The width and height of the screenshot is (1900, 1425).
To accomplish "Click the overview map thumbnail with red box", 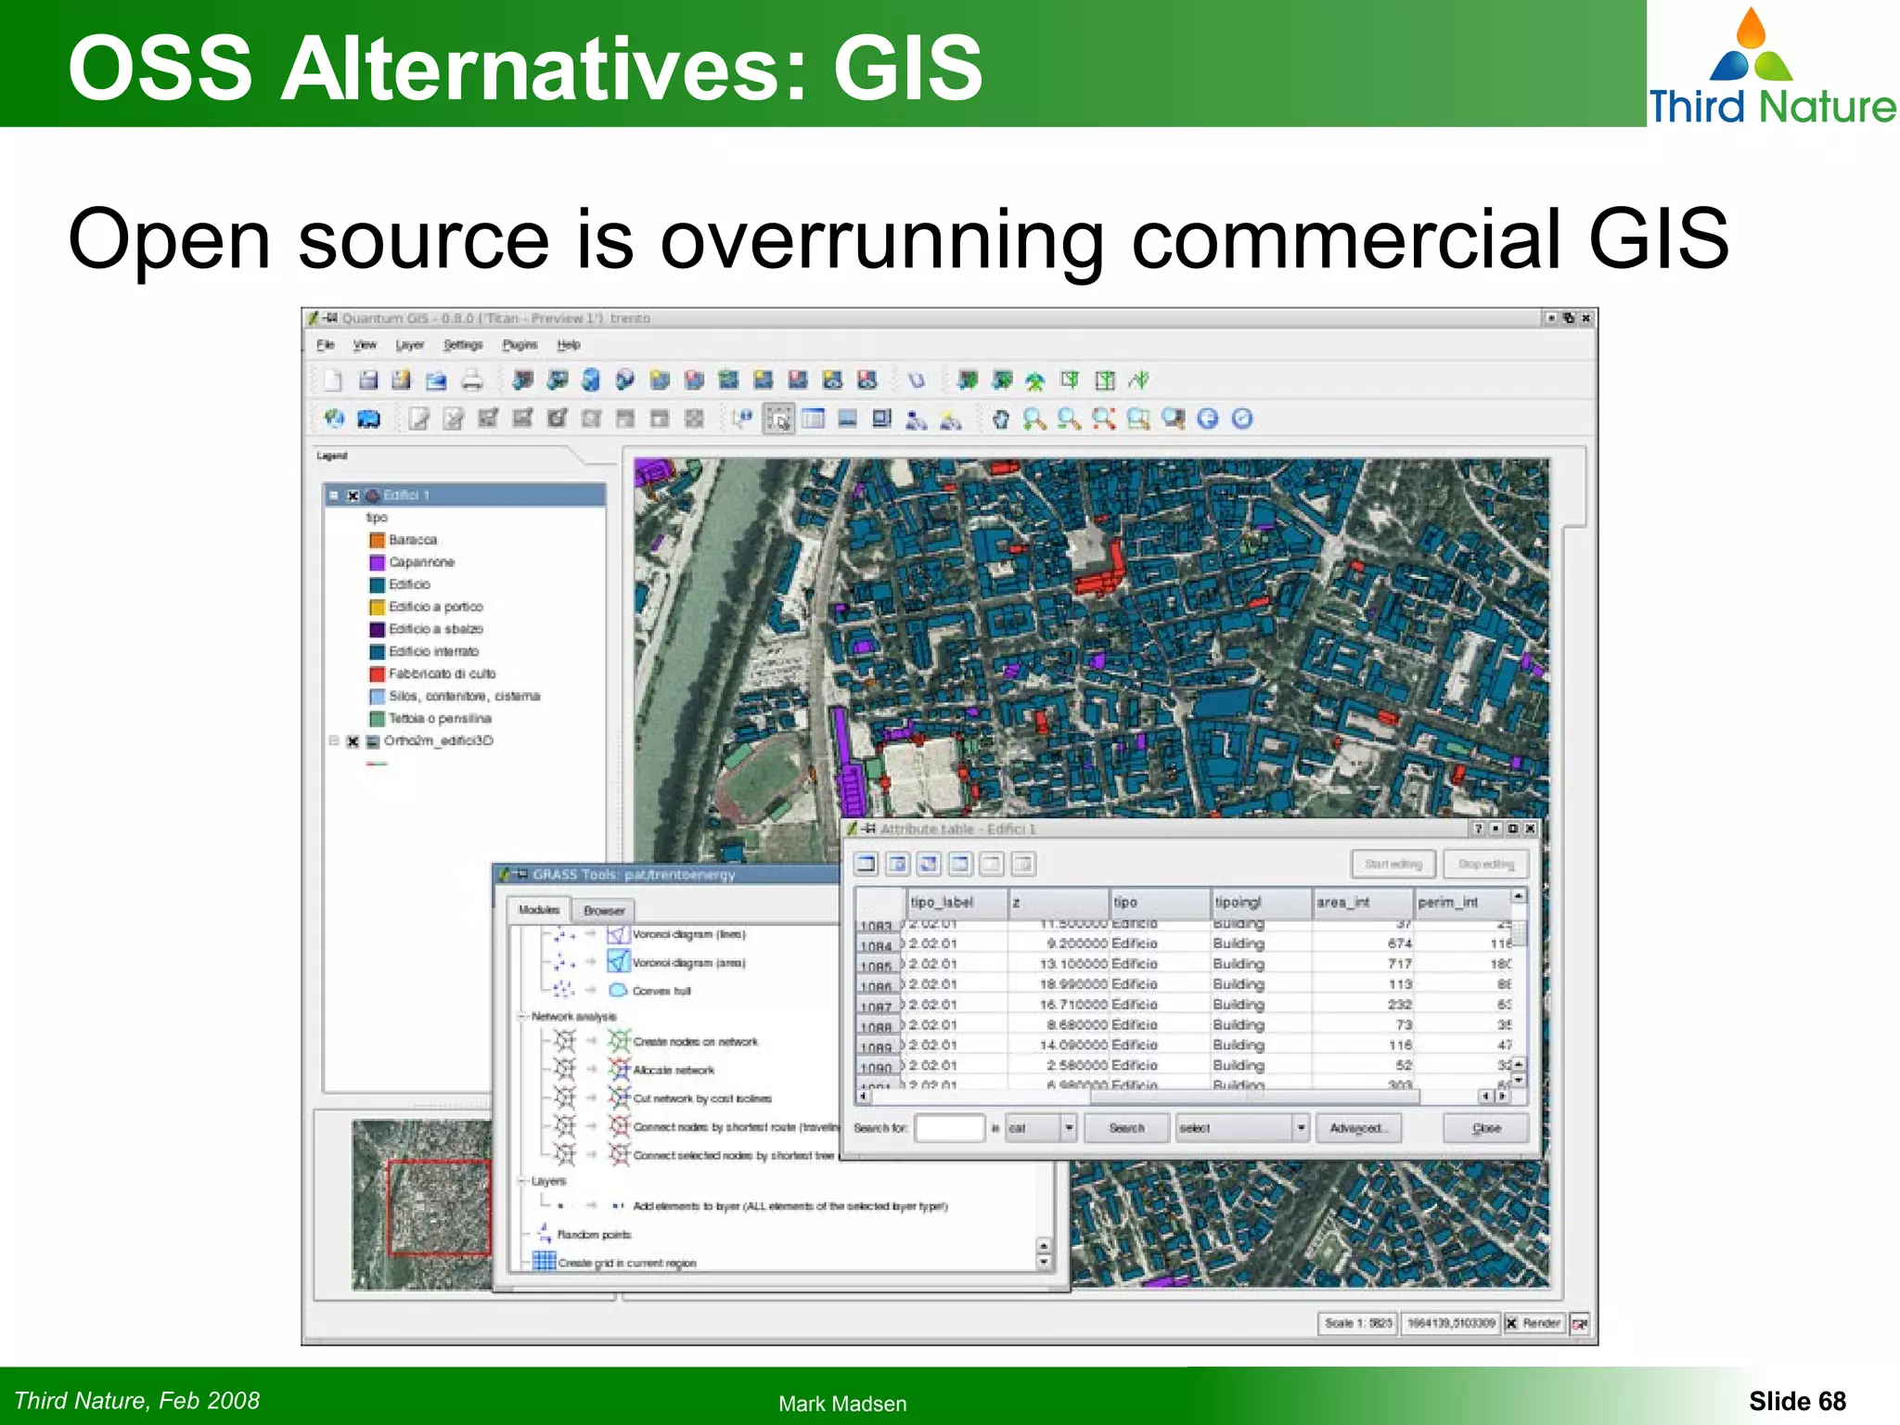I will coord(421,1205).
